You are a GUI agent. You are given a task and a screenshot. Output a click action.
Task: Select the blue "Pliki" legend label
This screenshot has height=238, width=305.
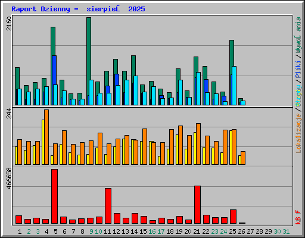(298, 70)
